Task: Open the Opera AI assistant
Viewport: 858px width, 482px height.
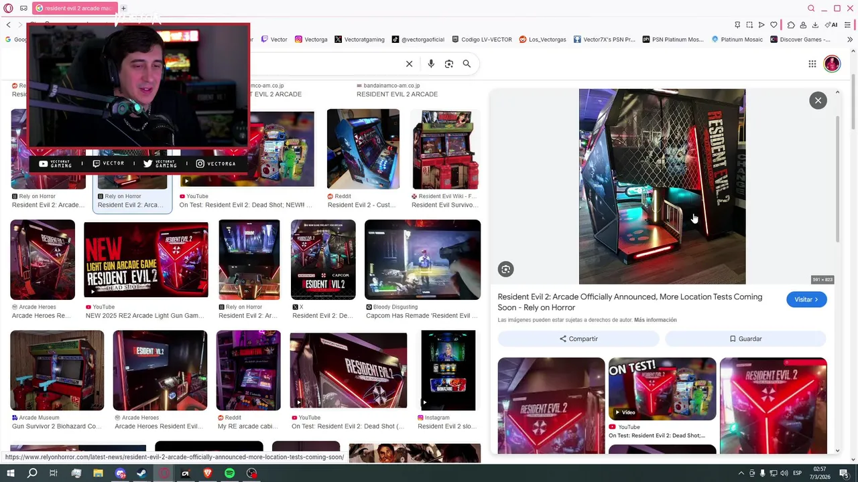Action: pos(832,25)
